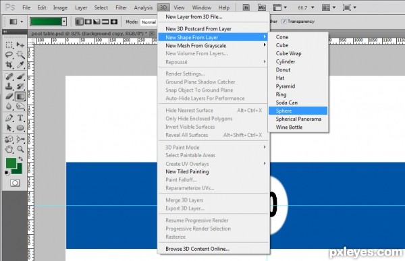Choose Soda Can shape
The image size is (405, 261).
(x=298, y=103)
